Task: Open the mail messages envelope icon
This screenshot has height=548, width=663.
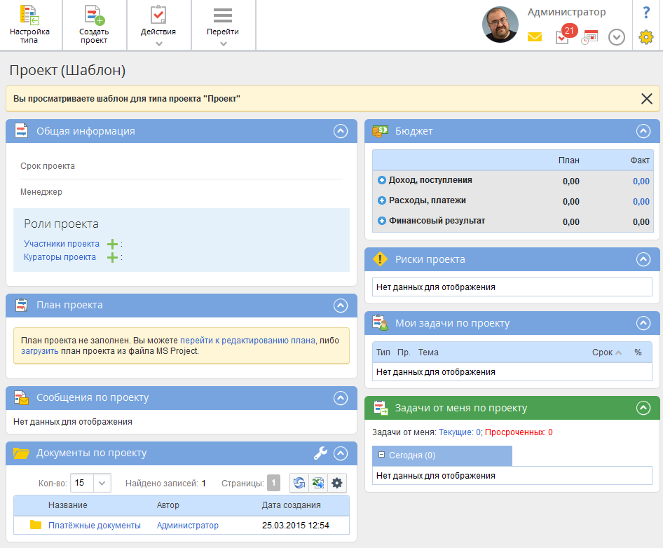Action: click(535, 37)
